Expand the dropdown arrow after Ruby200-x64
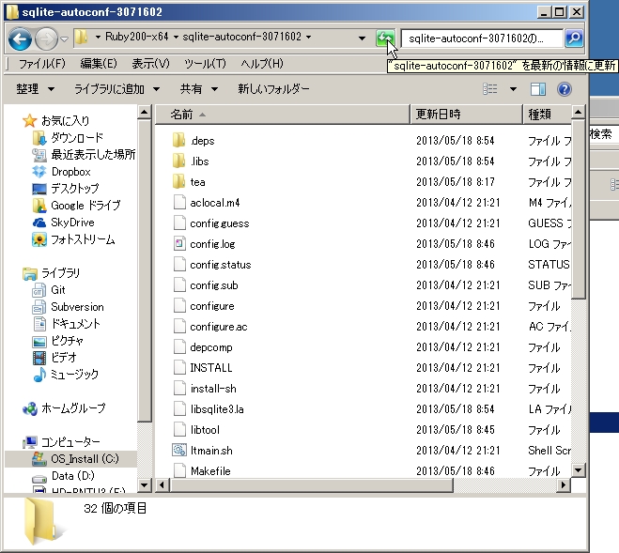Image resolution: width=619 pixels, height=553 pixels. click(x=176, y=38)
